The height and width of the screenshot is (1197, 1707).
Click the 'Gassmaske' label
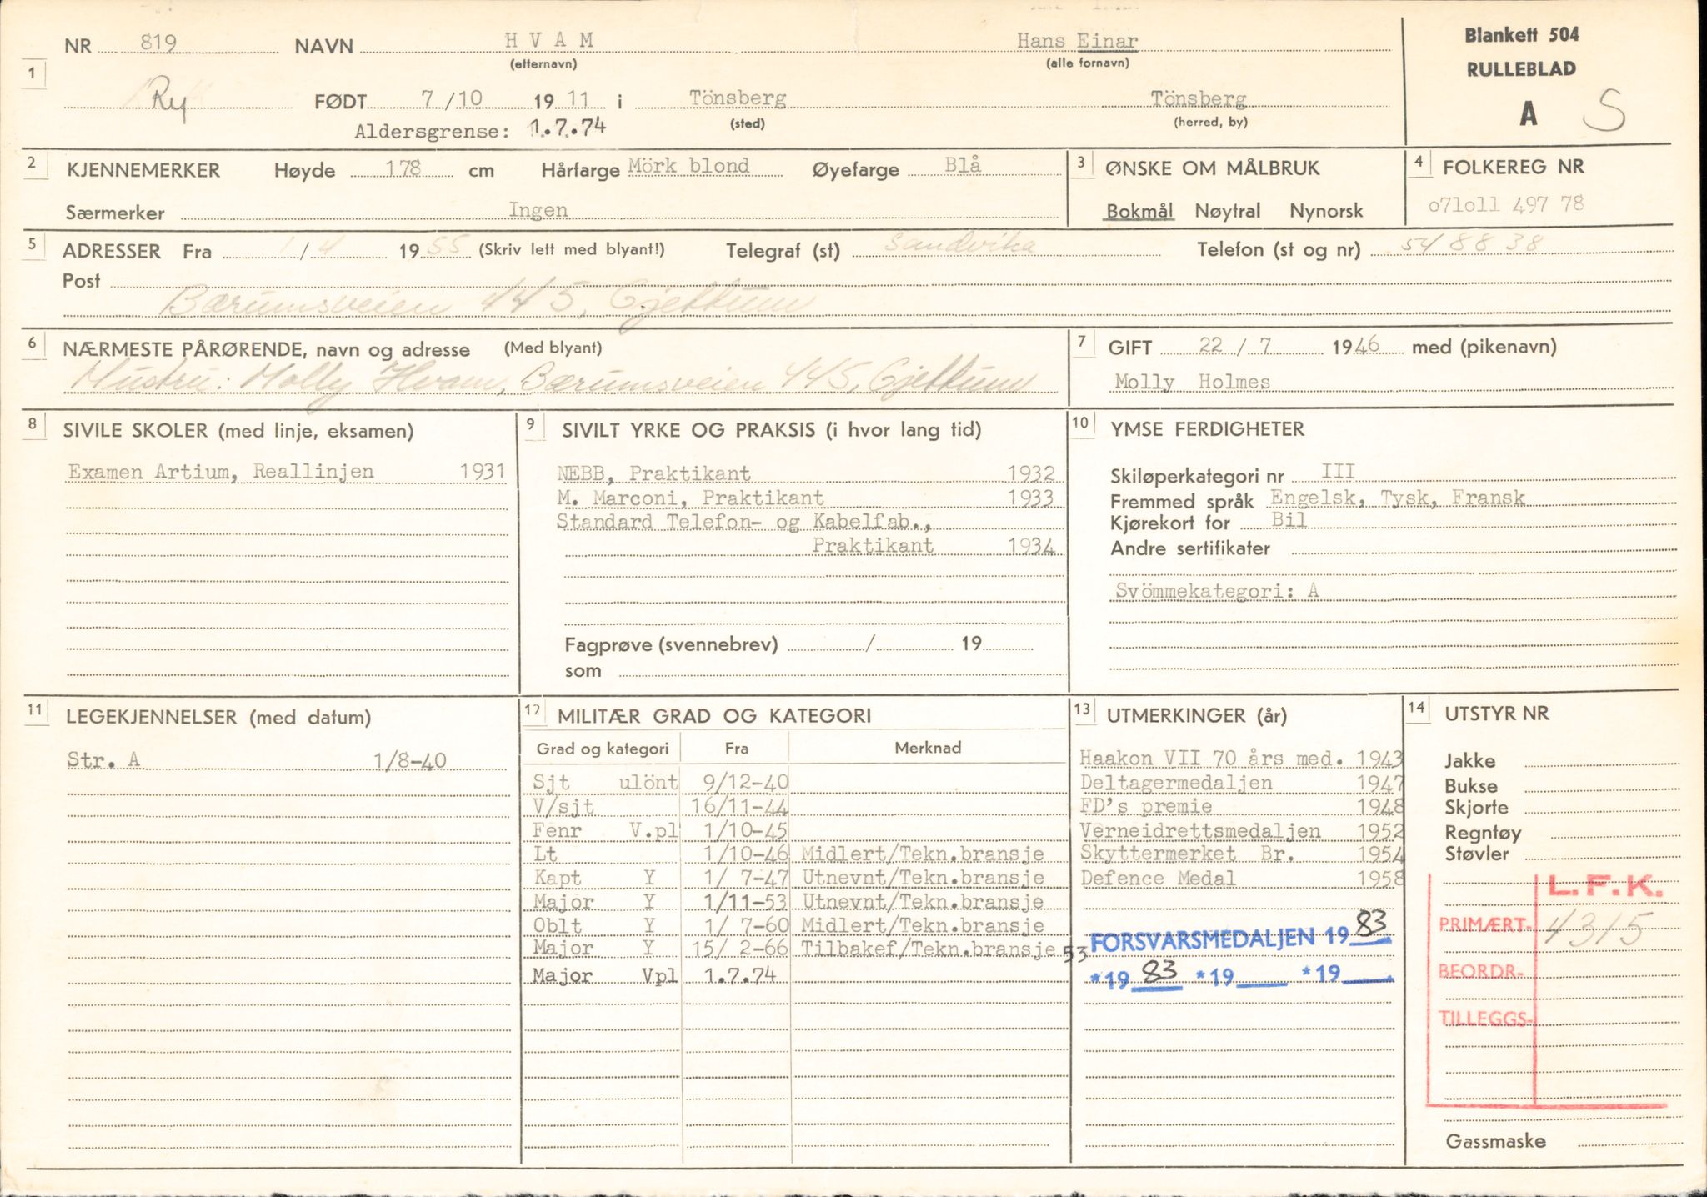(1495, 1141)
